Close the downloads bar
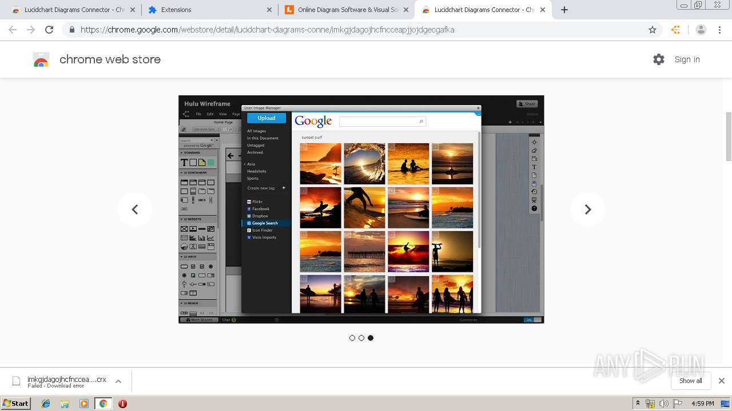732x411 pixels. (722, 381)
